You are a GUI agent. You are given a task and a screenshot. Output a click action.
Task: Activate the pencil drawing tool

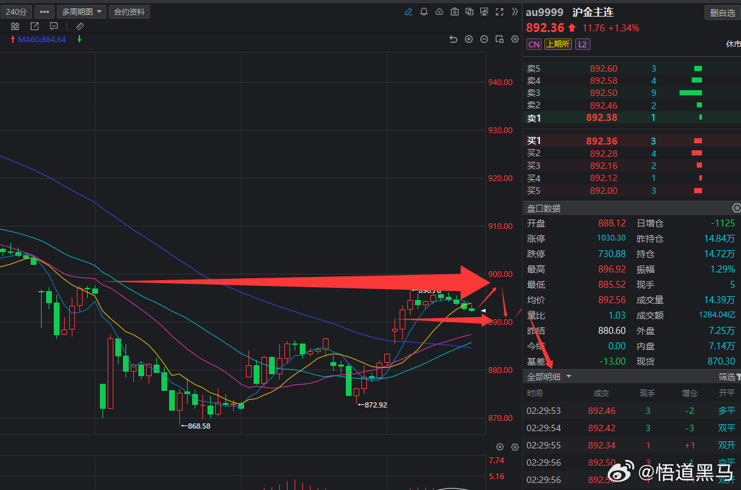click(x=409, y=12)
